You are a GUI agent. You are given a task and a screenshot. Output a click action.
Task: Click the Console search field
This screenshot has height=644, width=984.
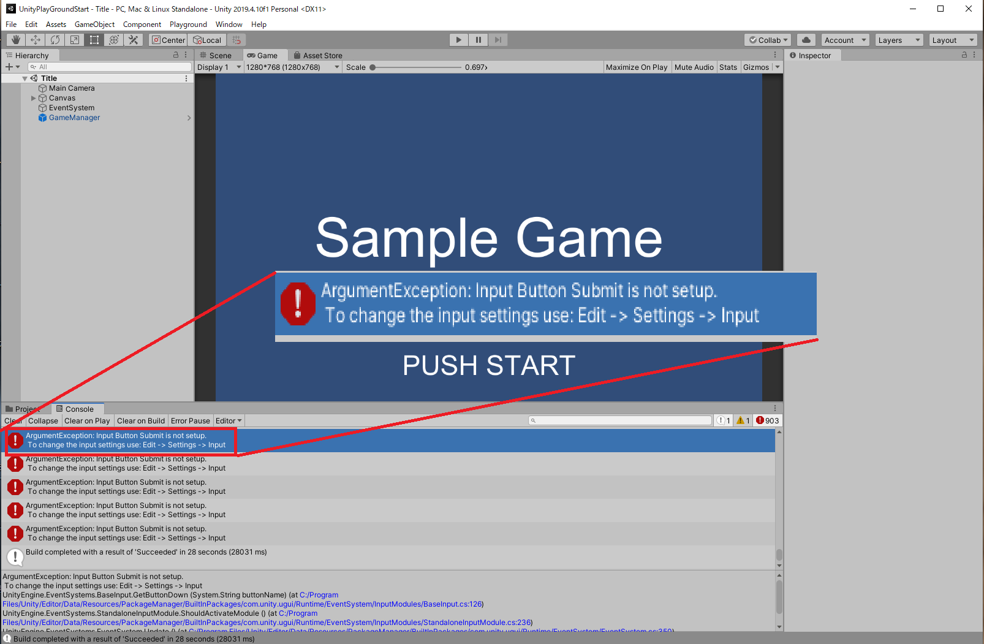pos(620,420)
